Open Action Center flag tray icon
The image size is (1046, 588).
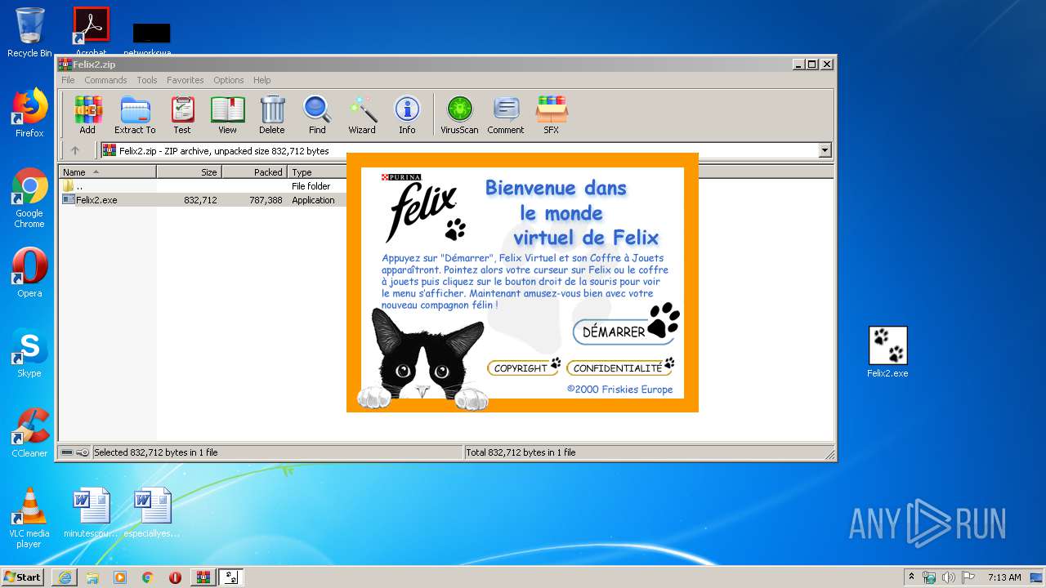(x=968, y=577)
